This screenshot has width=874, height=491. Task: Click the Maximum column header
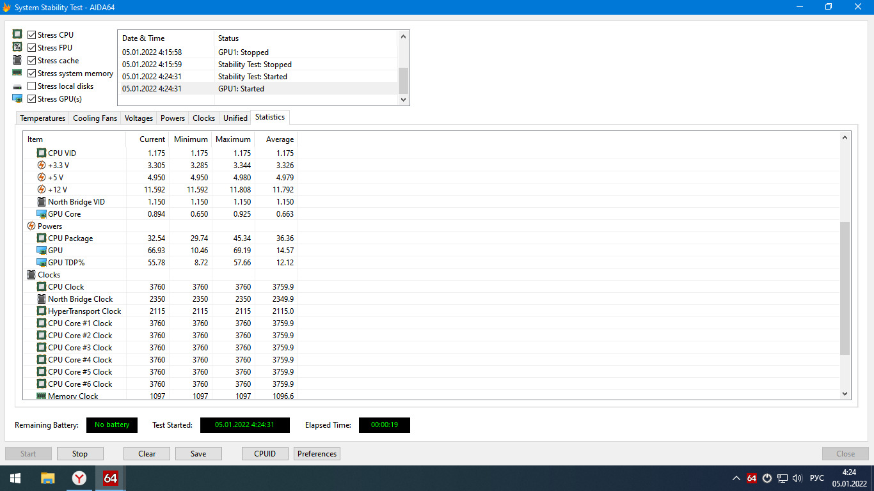coord(234,139)
